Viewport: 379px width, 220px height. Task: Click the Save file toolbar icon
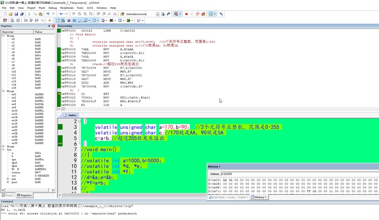click(x=16, y=14)
